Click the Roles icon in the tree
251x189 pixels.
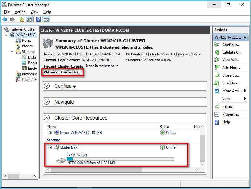click(x=18, y=40)
